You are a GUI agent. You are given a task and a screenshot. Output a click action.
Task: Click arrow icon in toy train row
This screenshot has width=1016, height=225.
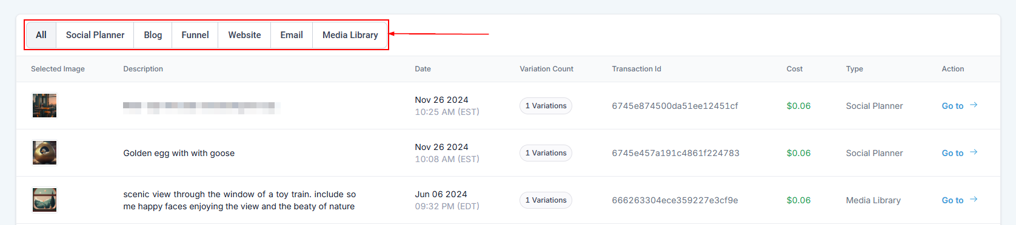click(x=974, y=199)
